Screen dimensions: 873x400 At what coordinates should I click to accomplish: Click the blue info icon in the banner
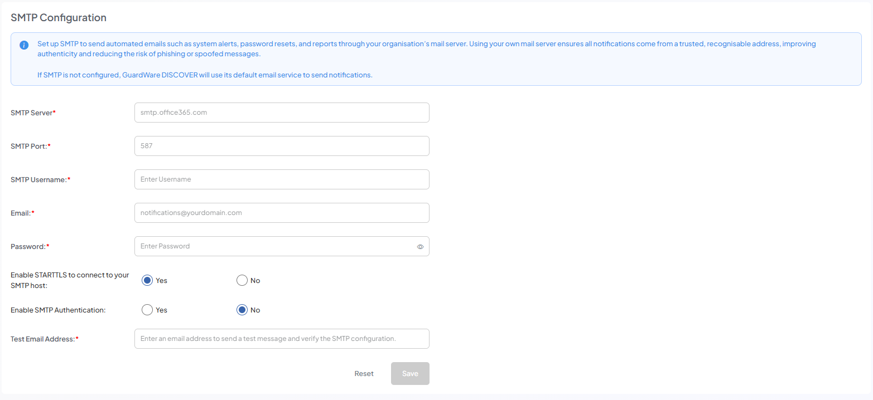point(24,45)
